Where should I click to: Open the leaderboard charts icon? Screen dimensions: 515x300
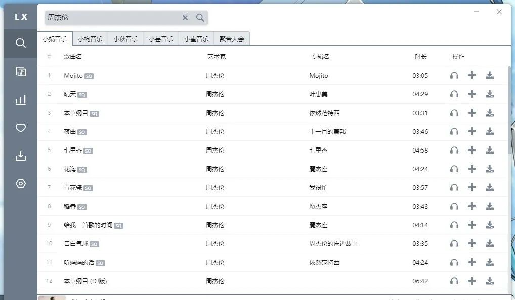[x=20, y=99]
